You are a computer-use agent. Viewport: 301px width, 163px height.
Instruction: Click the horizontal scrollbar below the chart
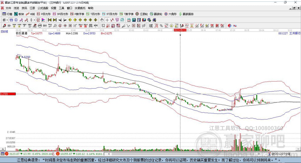(184, 154)
